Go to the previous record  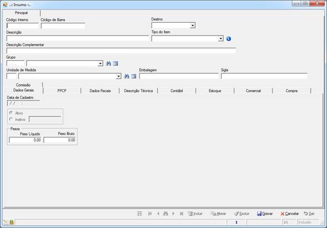pos(158,214)
